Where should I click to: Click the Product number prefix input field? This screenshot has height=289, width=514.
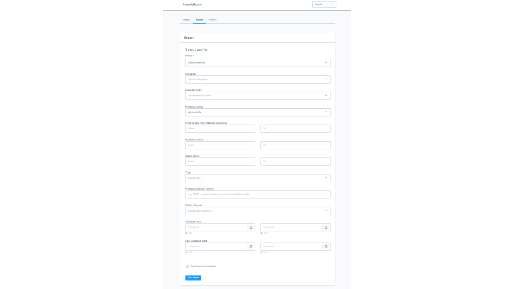pyautogui.click(x=258, y=194)
